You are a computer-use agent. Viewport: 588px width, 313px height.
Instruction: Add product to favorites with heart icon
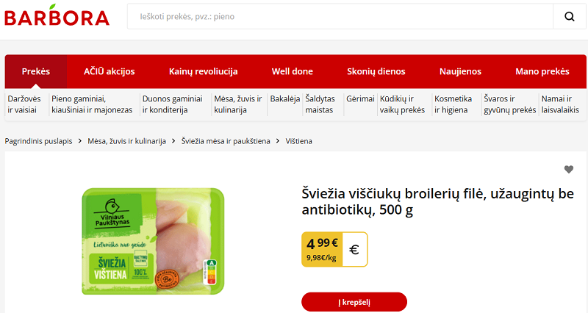coord(568,170)
